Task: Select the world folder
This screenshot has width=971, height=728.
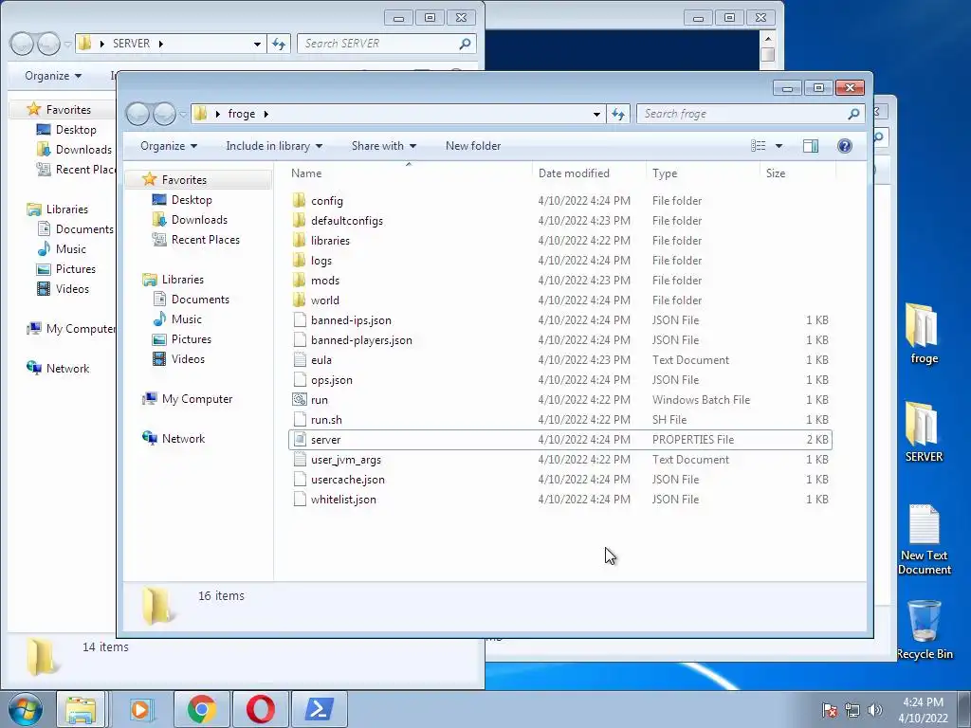Action: (560, 300)
